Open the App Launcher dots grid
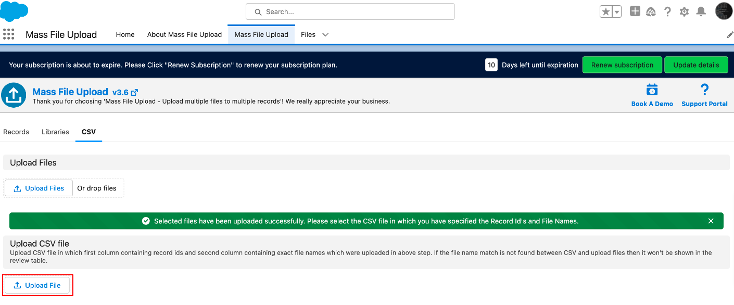This screenshot has height=305, width=734. (x=8, y=34)
